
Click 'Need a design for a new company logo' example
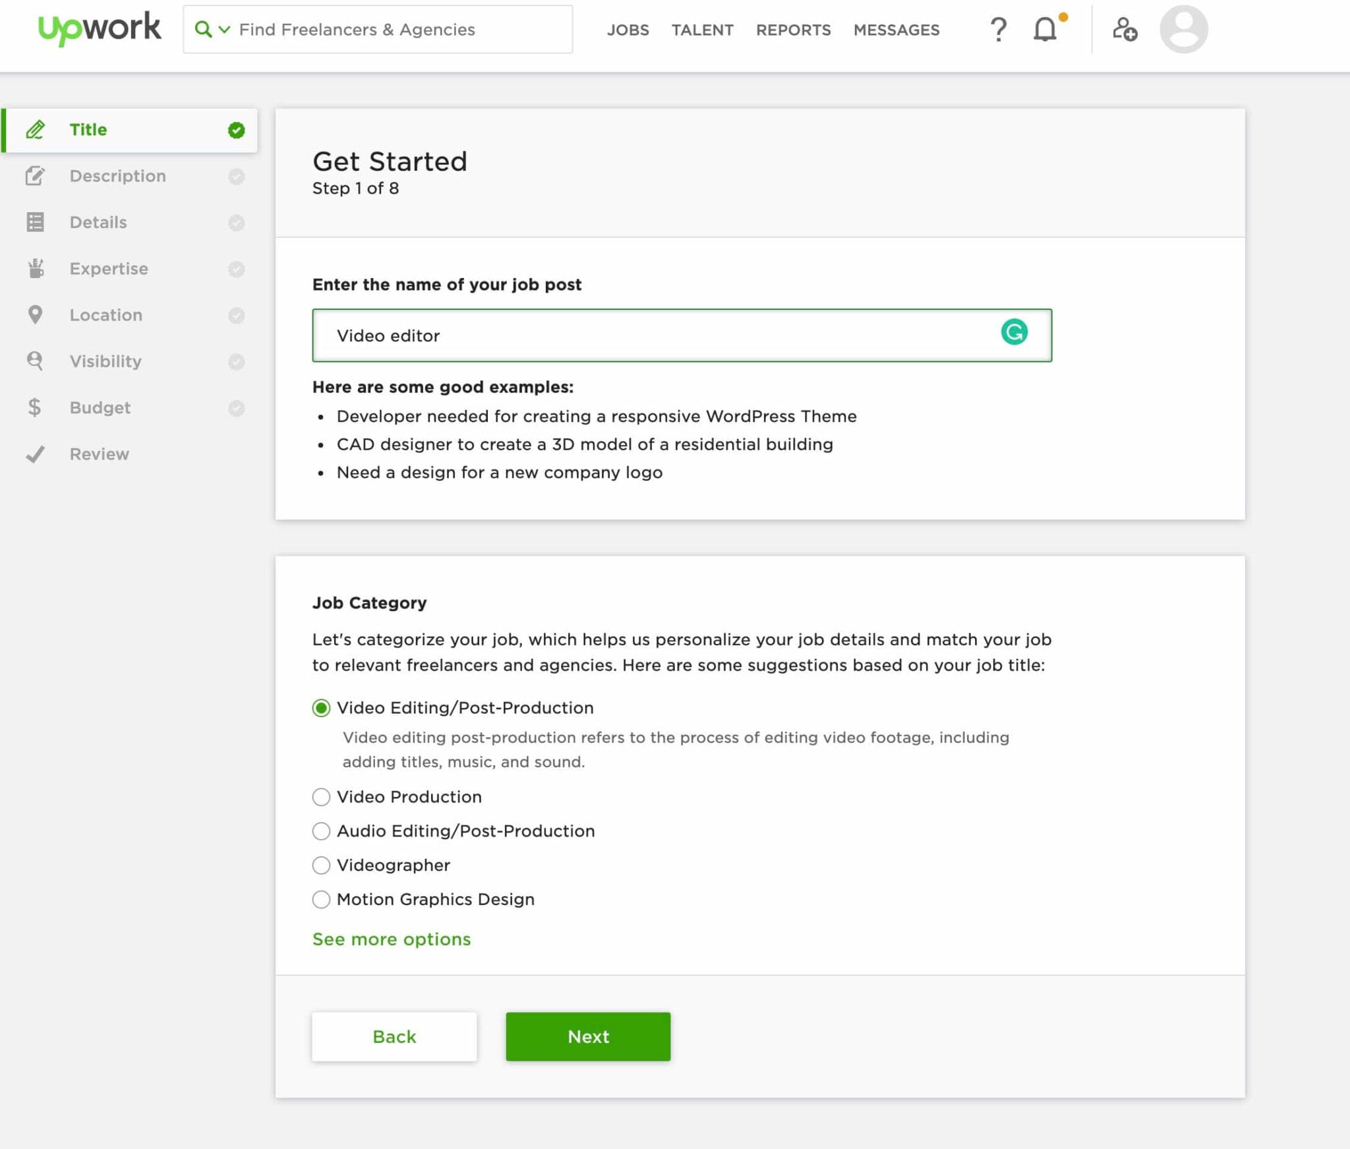(500, 473)
